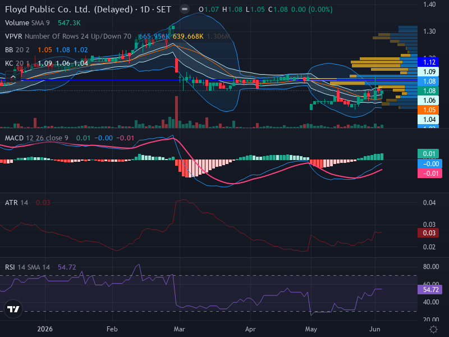Click the low price L1.05 in header
The width and height of the screenshot is (449, 337).
(x=255, y=10)
